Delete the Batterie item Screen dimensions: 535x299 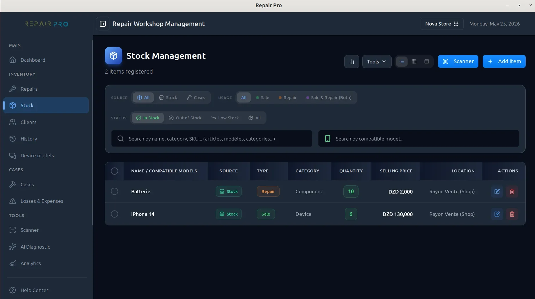tap(512, 192)
